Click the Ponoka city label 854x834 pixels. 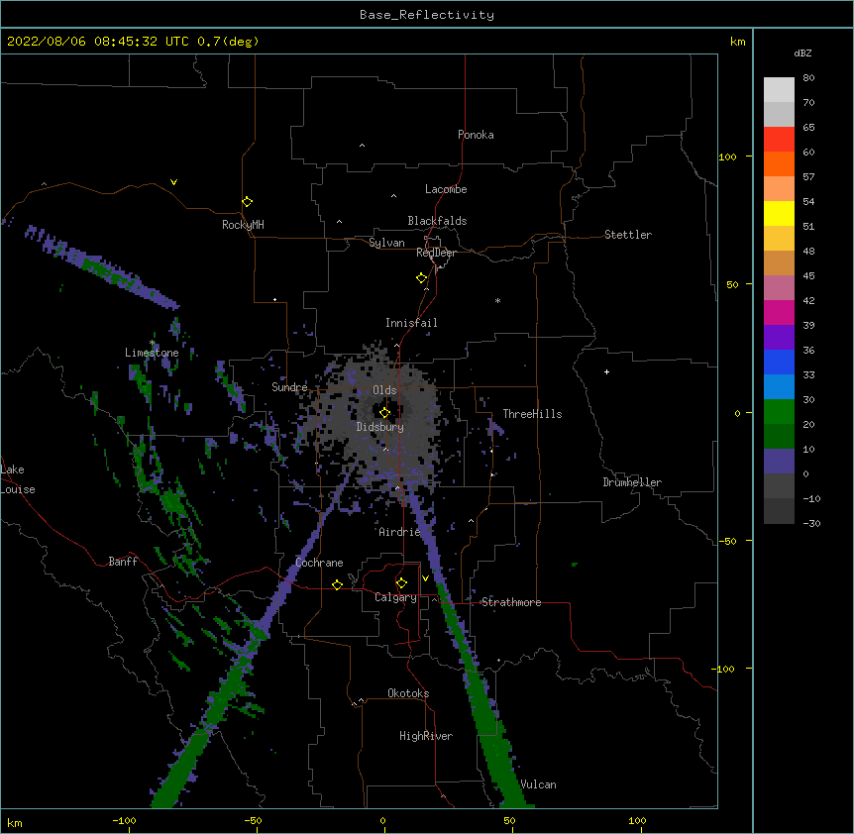click(x=476, y=135)
